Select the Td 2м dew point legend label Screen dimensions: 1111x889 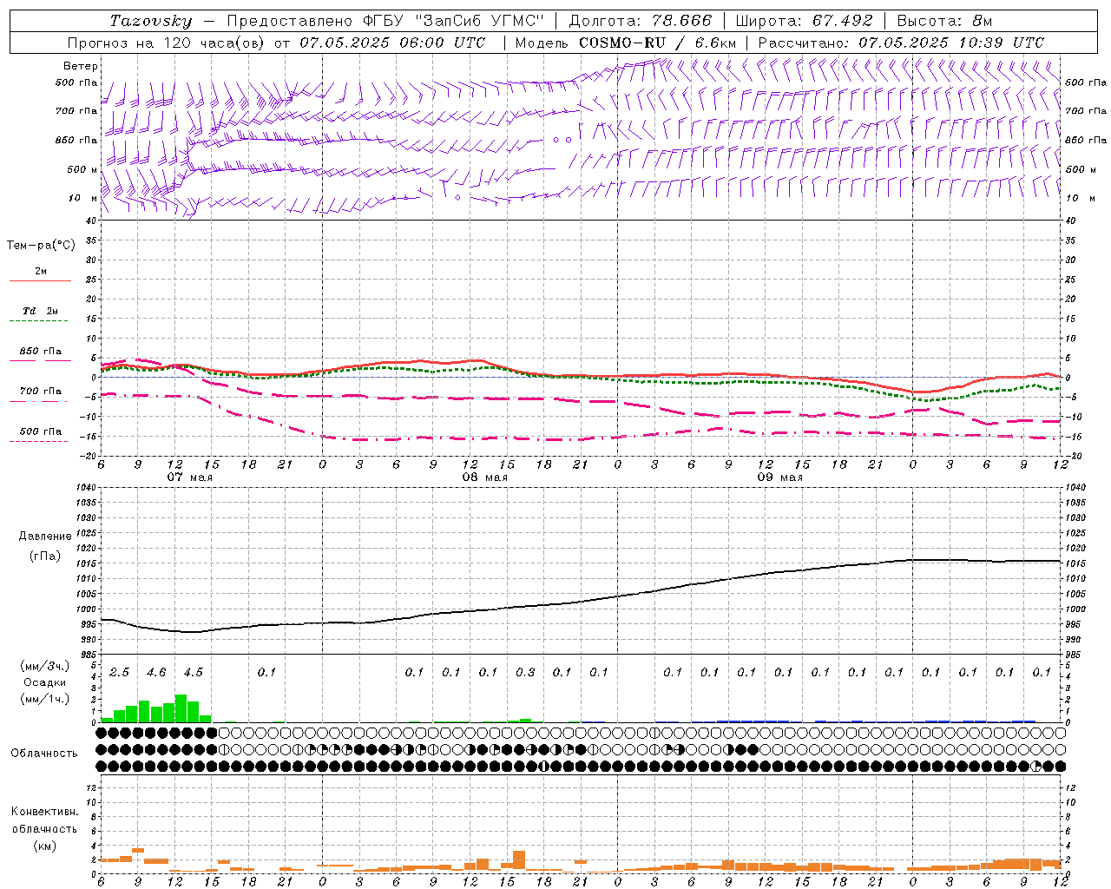[41, 311]
